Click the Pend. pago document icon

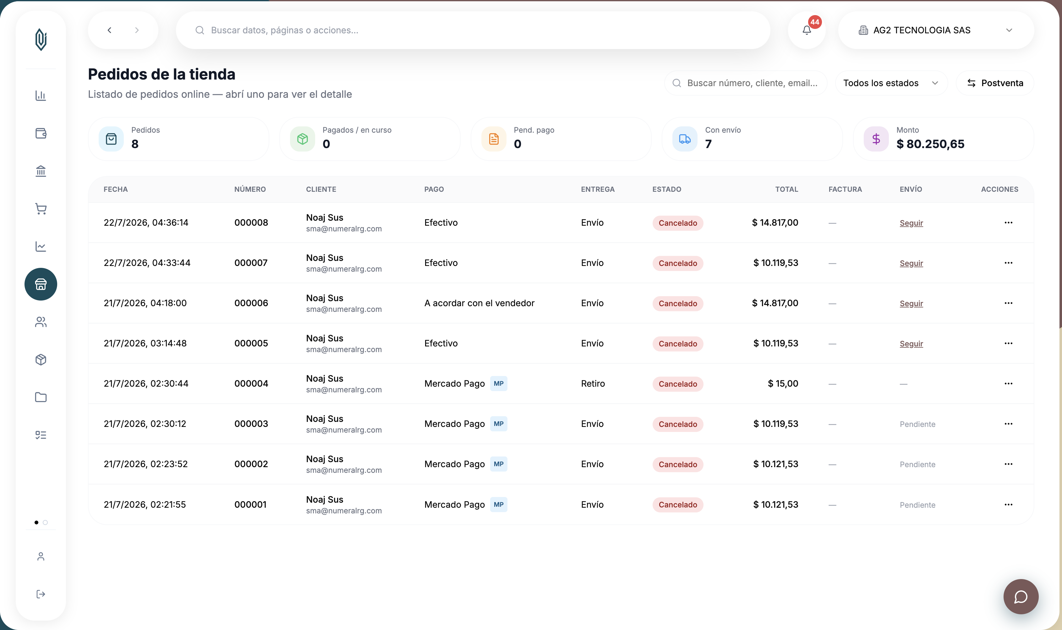[494, 139]
